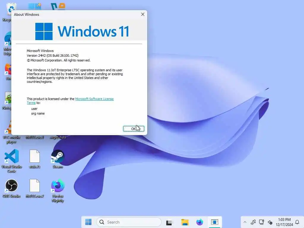Select the wget-hsts desktop file label
The width and height of the screenshot is (304, 228).
tap(58, 137)
